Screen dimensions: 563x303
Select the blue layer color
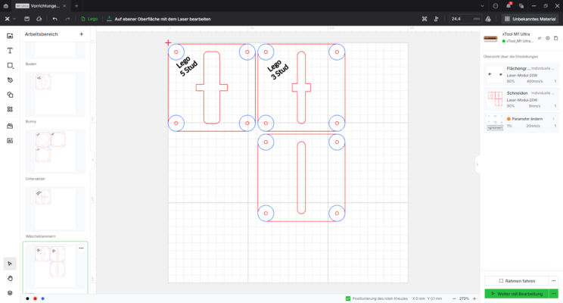pos(42,298)
